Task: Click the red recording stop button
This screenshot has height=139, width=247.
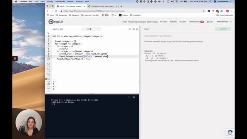Action: click(x=15, y=58)
